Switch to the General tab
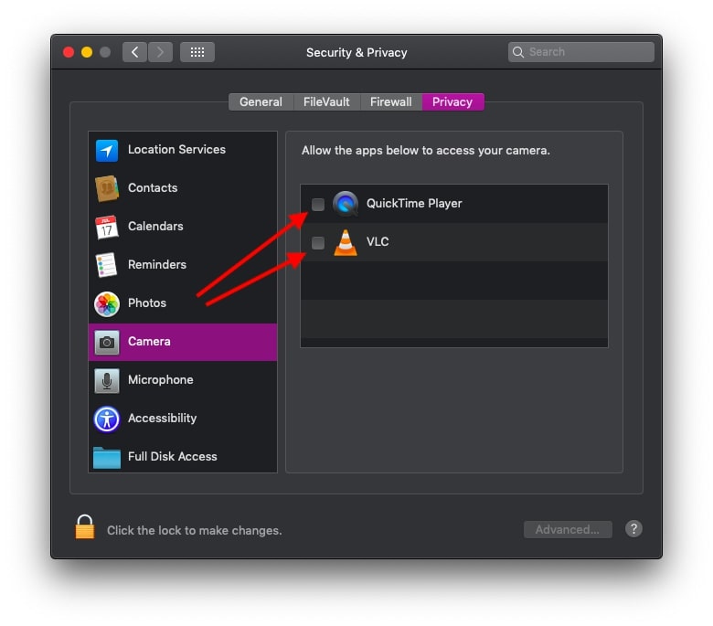The image size is (713, 626). pyautogui.click(x=261, y=101)
